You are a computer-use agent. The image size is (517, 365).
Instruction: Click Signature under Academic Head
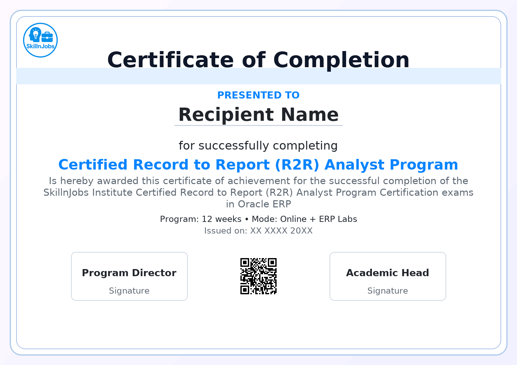pyautogui.click(x=388, y=291)
